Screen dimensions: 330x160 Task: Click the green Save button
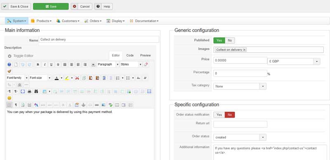point(51,7)
